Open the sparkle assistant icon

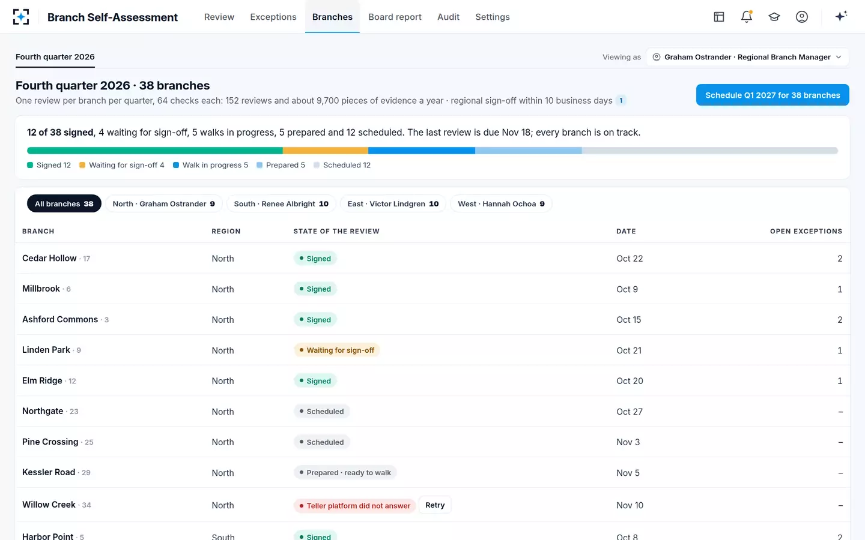[841, 16]
